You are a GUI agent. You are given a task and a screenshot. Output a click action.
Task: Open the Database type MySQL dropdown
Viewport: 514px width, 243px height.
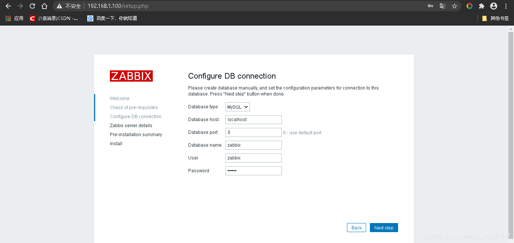[237, 107]
